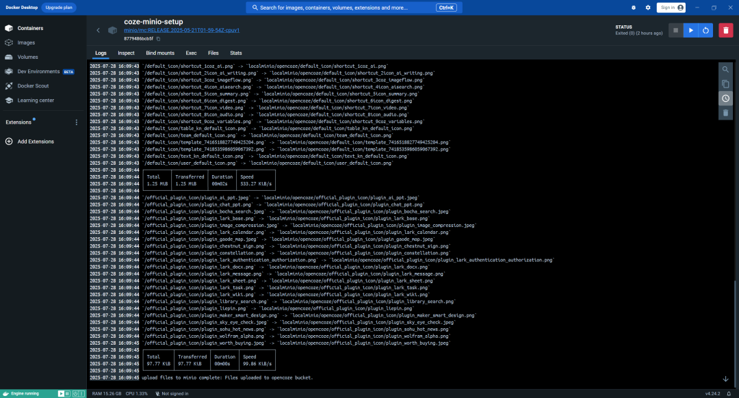This screenshot has height=398, width=739.
Task: Go back using the left chevron
Action: (x=98, y=30)
